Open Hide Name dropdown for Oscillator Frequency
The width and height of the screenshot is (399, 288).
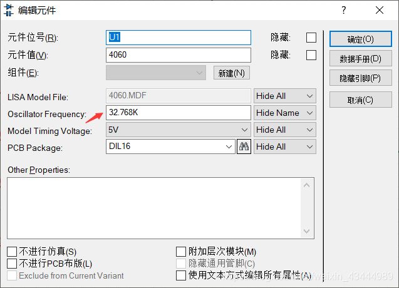pyautogui.click(x=285, y=113)
